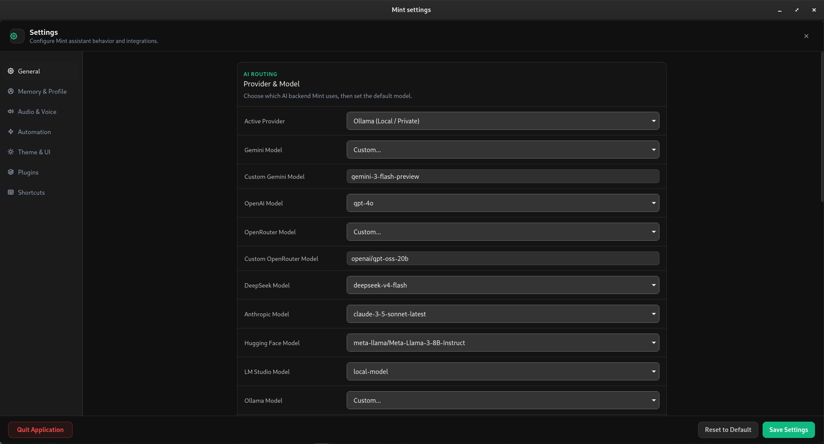The image size is (824, 444).
Task: Click the 'AI ROUTING' section label
Action: (260, 74)
